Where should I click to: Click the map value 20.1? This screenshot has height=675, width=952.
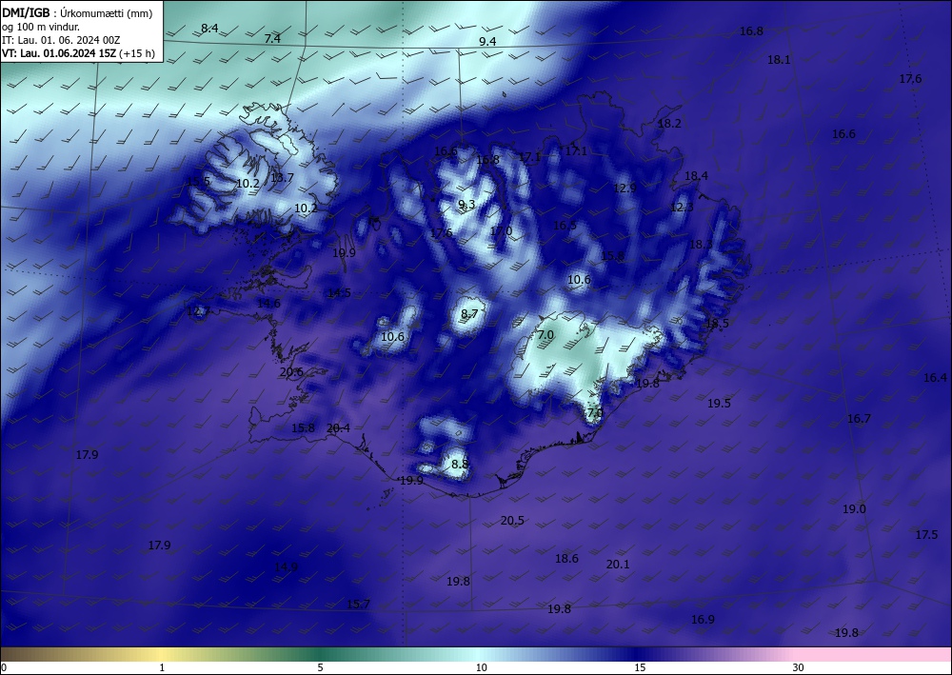[618, 565]
